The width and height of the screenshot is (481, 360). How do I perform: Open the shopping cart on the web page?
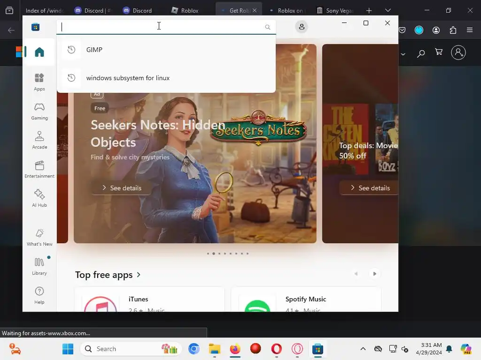(x=439, y=52)
